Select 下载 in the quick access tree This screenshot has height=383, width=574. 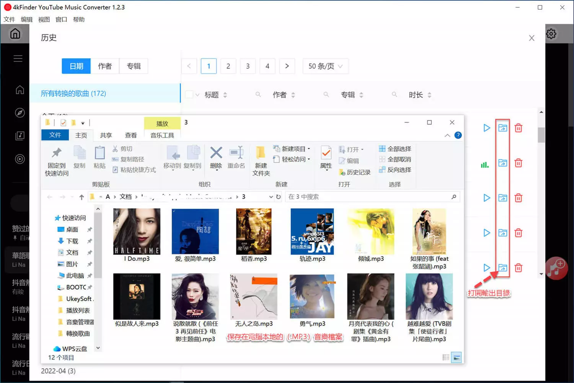pos(72,241)
